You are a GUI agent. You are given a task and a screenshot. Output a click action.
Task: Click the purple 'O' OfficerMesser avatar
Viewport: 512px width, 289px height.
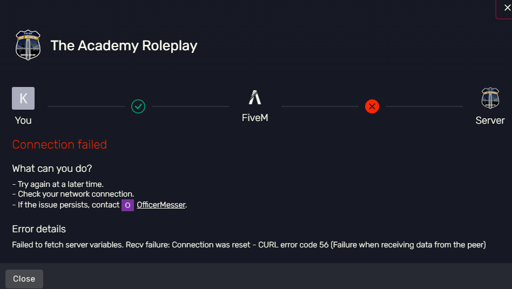(x=127, y=205)
